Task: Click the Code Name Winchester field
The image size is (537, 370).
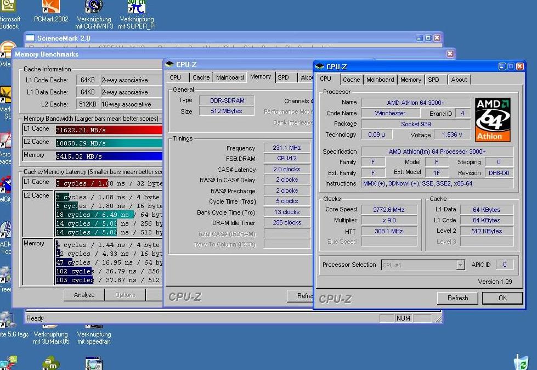Action: (390, 113)
